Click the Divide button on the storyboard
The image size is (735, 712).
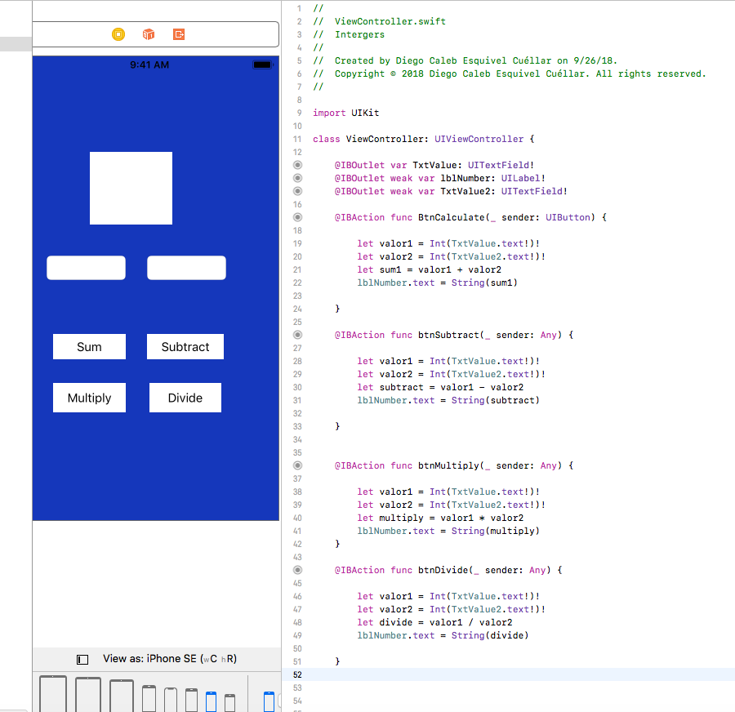coord(185,398)
